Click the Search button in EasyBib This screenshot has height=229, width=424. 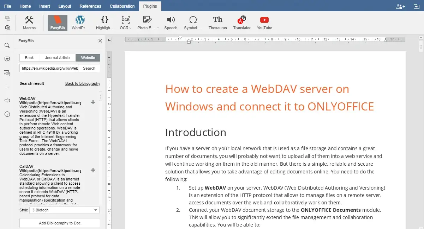click(x=89, y=68)
